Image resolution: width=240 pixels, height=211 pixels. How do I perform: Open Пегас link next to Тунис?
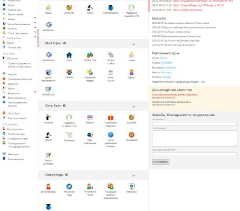164,58
